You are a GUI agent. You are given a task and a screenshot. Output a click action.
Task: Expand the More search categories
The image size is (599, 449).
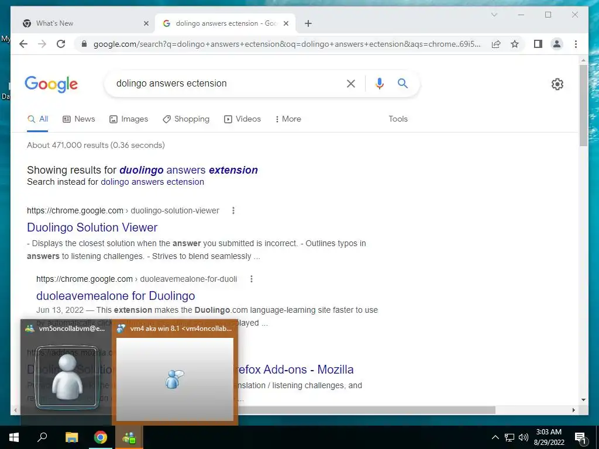coord(288,119)
